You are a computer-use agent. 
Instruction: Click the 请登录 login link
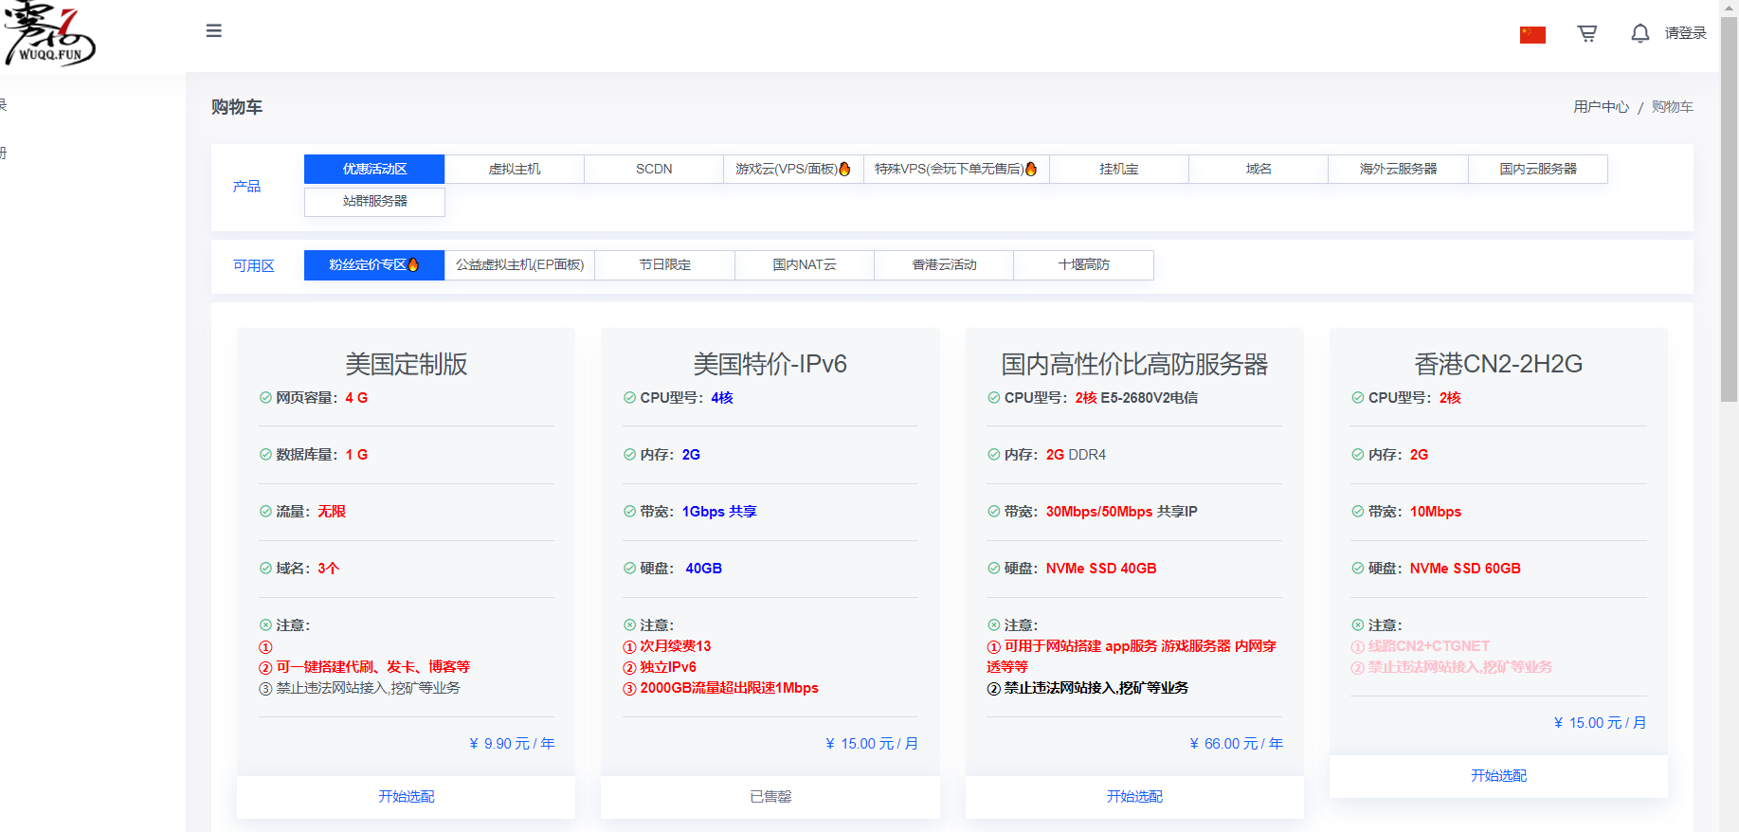(1685, 33)
